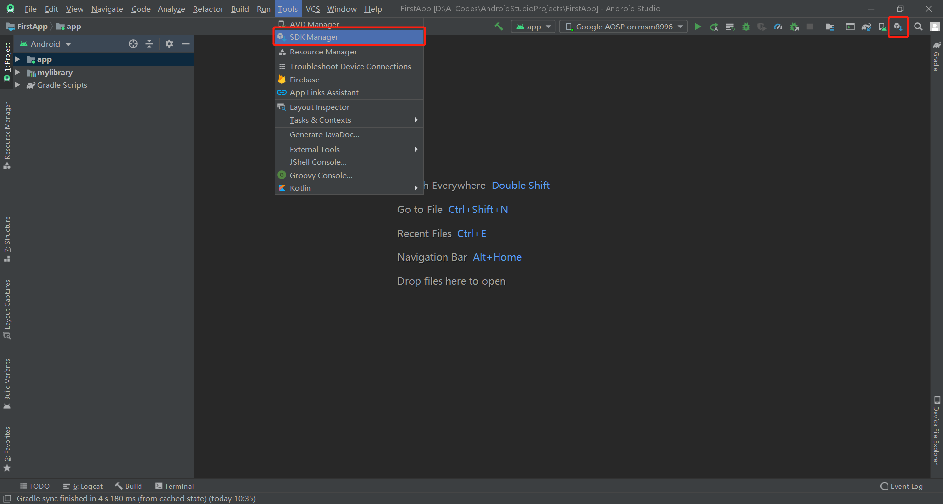Start debugging with the green bug icon

(x=746, y=27)
